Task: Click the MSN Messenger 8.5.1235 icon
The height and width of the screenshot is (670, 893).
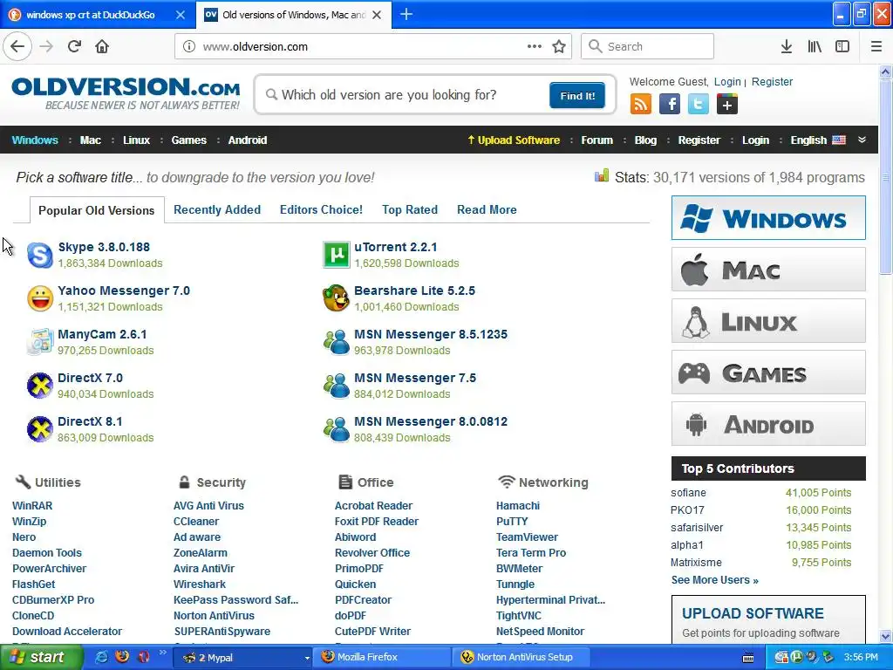Action: pyautogui.click(x=336, y=342)
